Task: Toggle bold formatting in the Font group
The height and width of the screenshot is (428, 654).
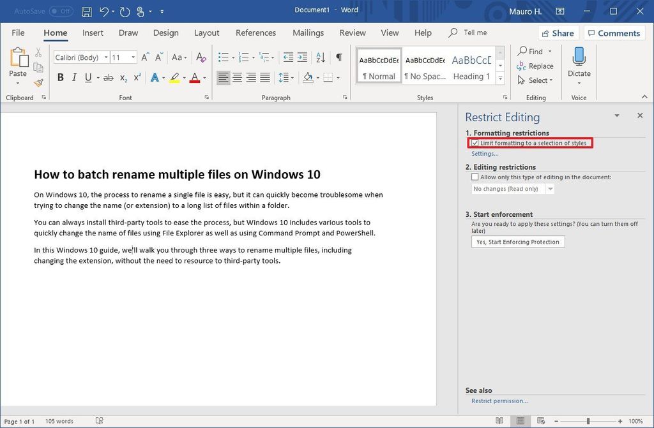Action: 61,77
